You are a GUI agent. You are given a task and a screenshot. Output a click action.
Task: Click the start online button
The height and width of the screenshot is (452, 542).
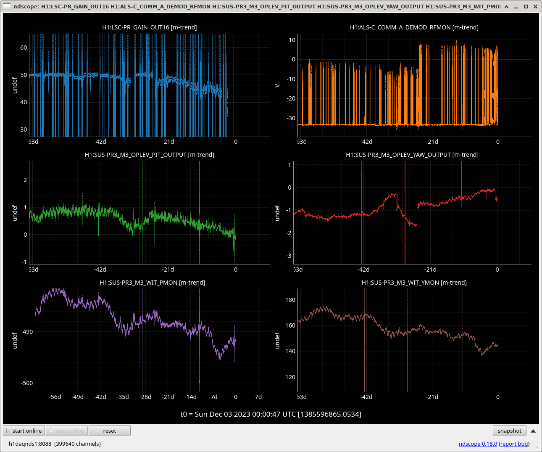[x=24, y=431]
